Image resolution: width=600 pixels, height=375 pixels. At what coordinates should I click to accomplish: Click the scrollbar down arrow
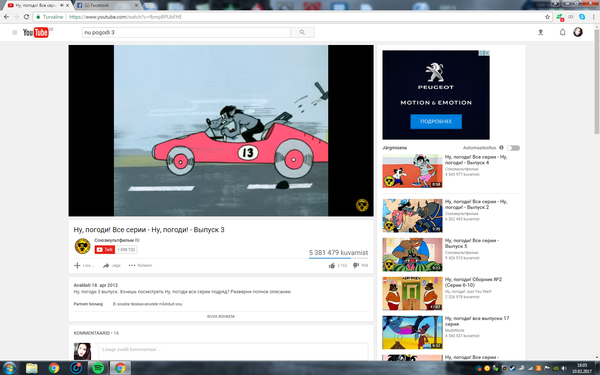(597, 357)
